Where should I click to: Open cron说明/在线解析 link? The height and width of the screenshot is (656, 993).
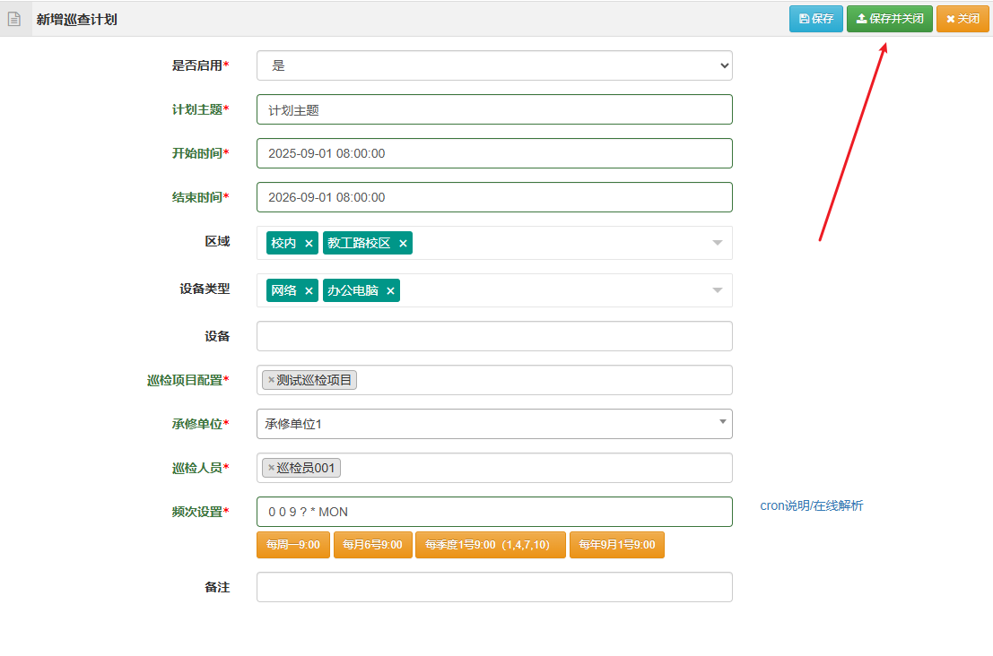coord(811,505)
